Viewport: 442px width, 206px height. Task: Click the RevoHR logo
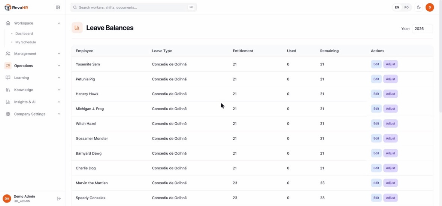(16, 7)
